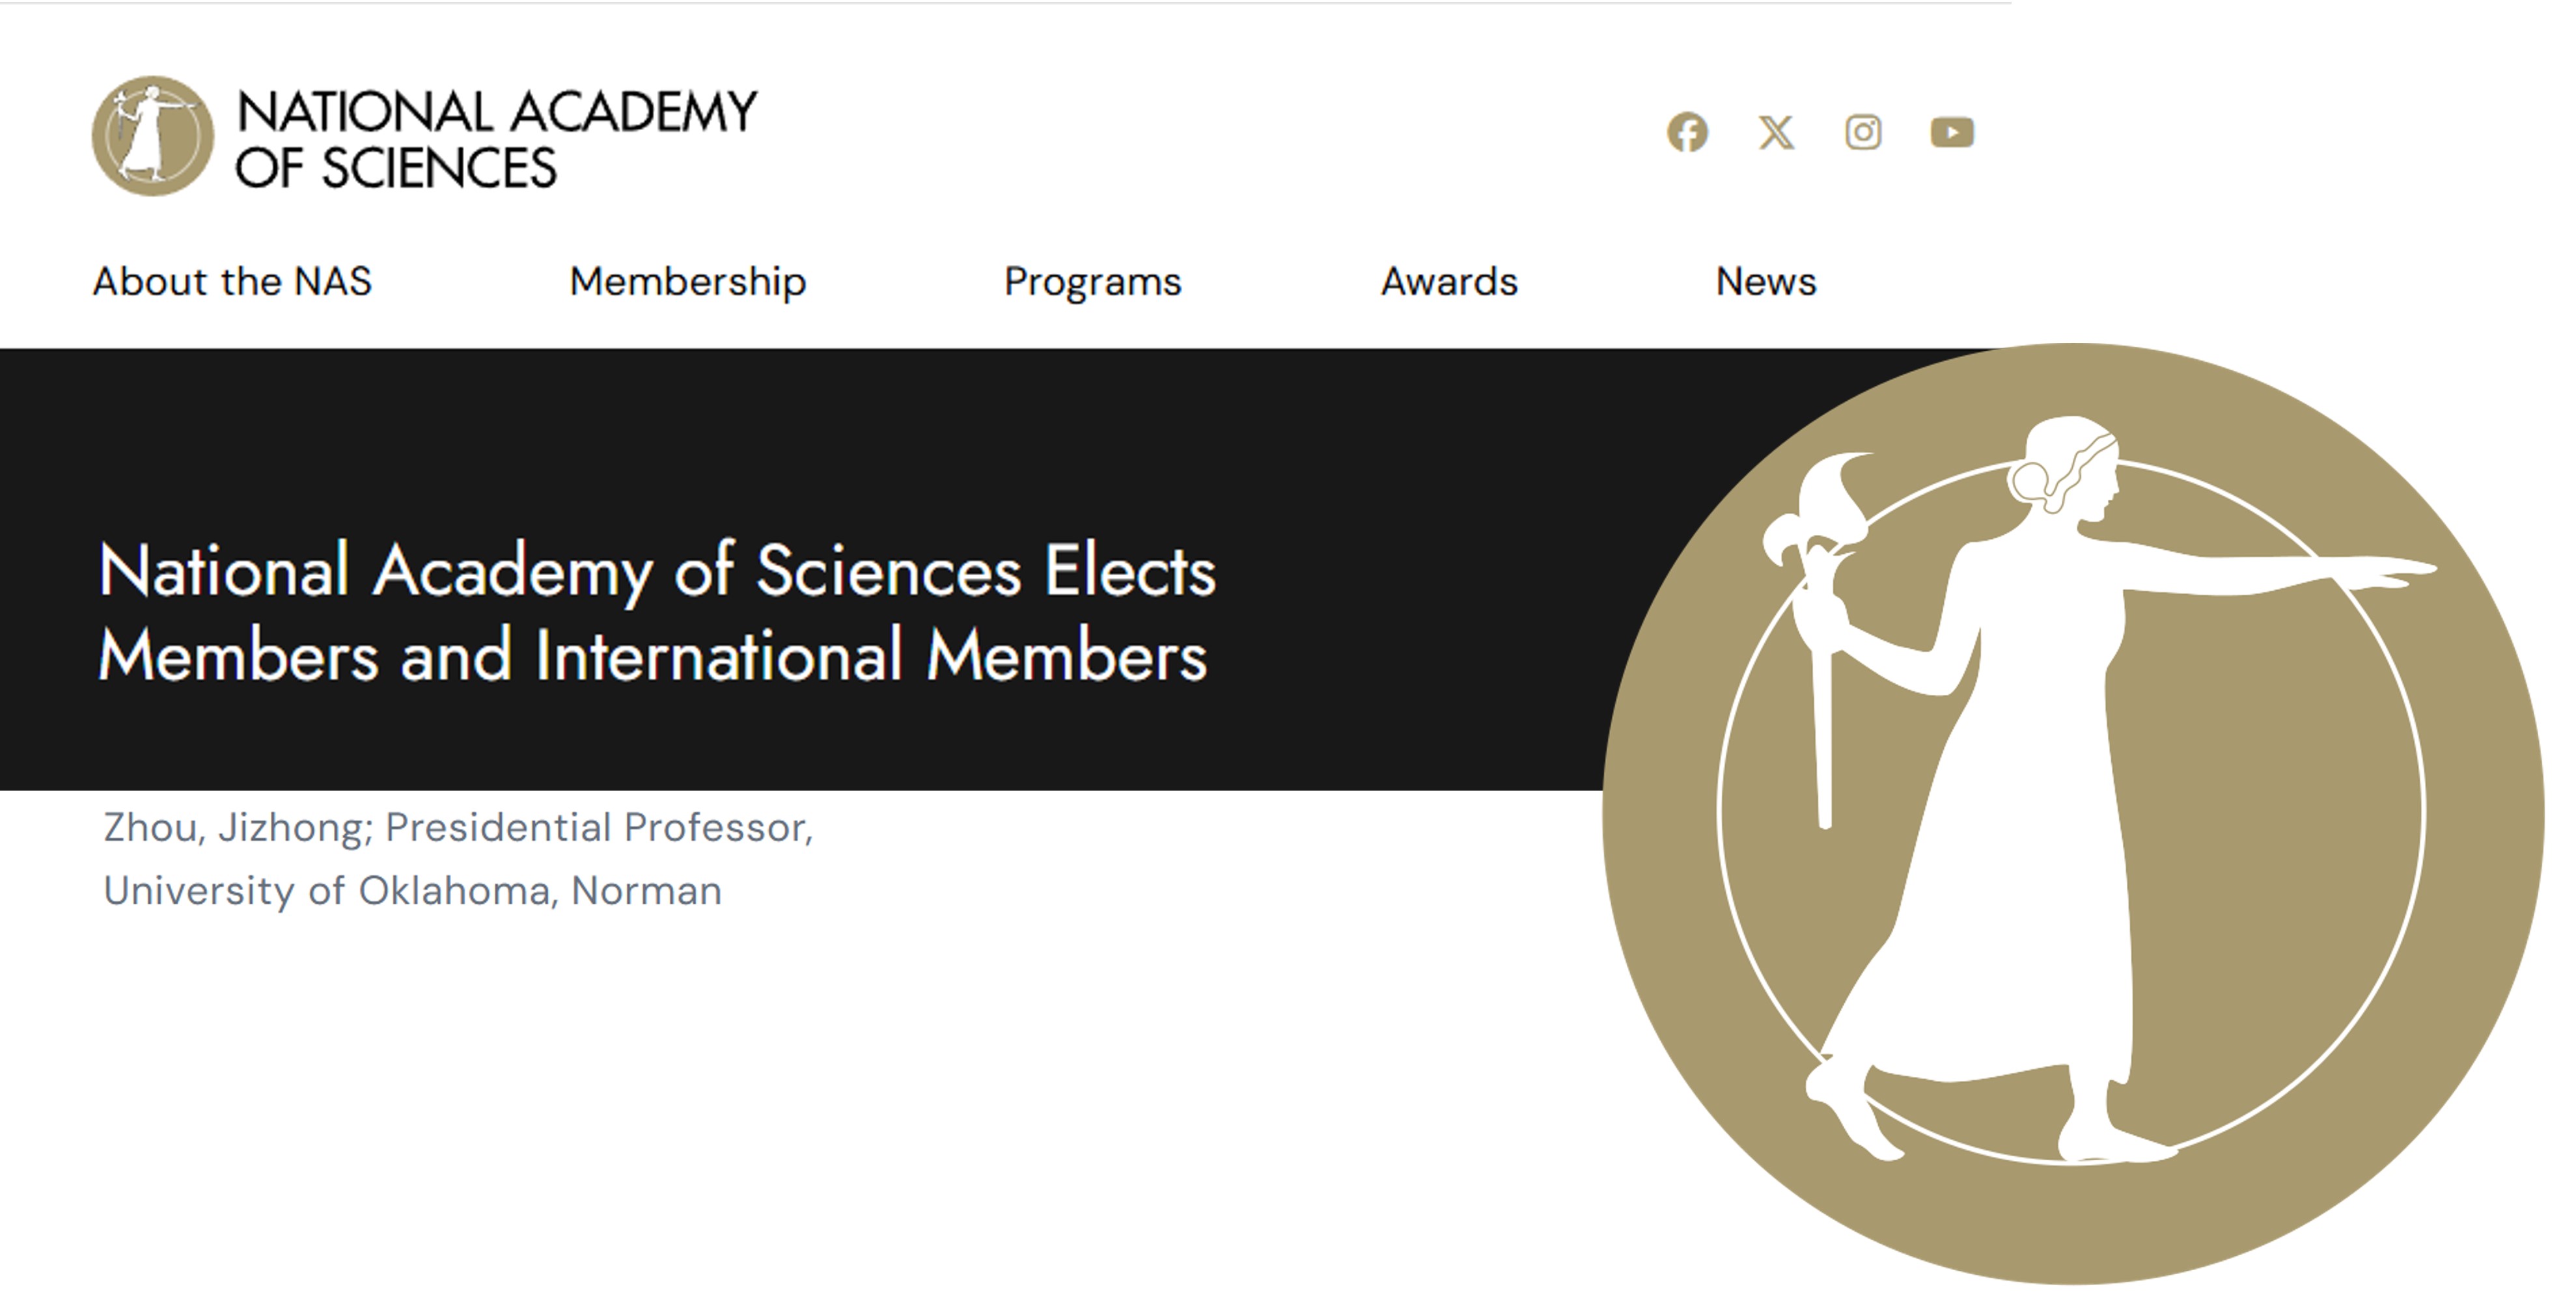Viewport: 2576px width, 1304px height.
Task: Click the small NAS medallion logo in header
Action: coord(153,136)
